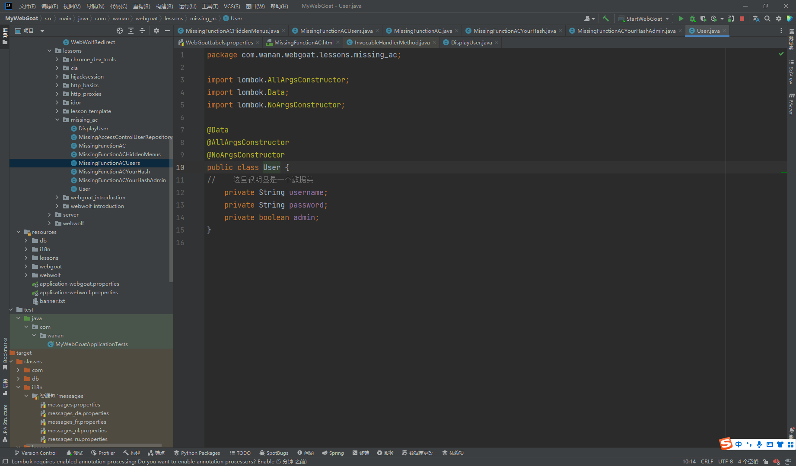Viewport: 796px width, 466px height.
Task: Click UTF-8 encoding in status bar
Action: (x=725, y=461)
